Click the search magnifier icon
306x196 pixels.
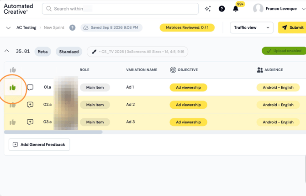(x=49, y=9)
